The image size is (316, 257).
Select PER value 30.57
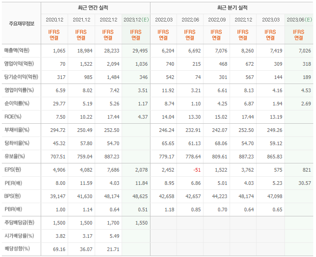[305, 183]
